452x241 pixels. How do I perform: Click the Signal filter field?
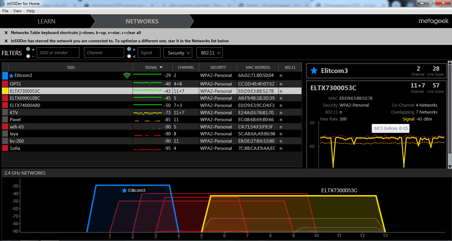(149, 52)
